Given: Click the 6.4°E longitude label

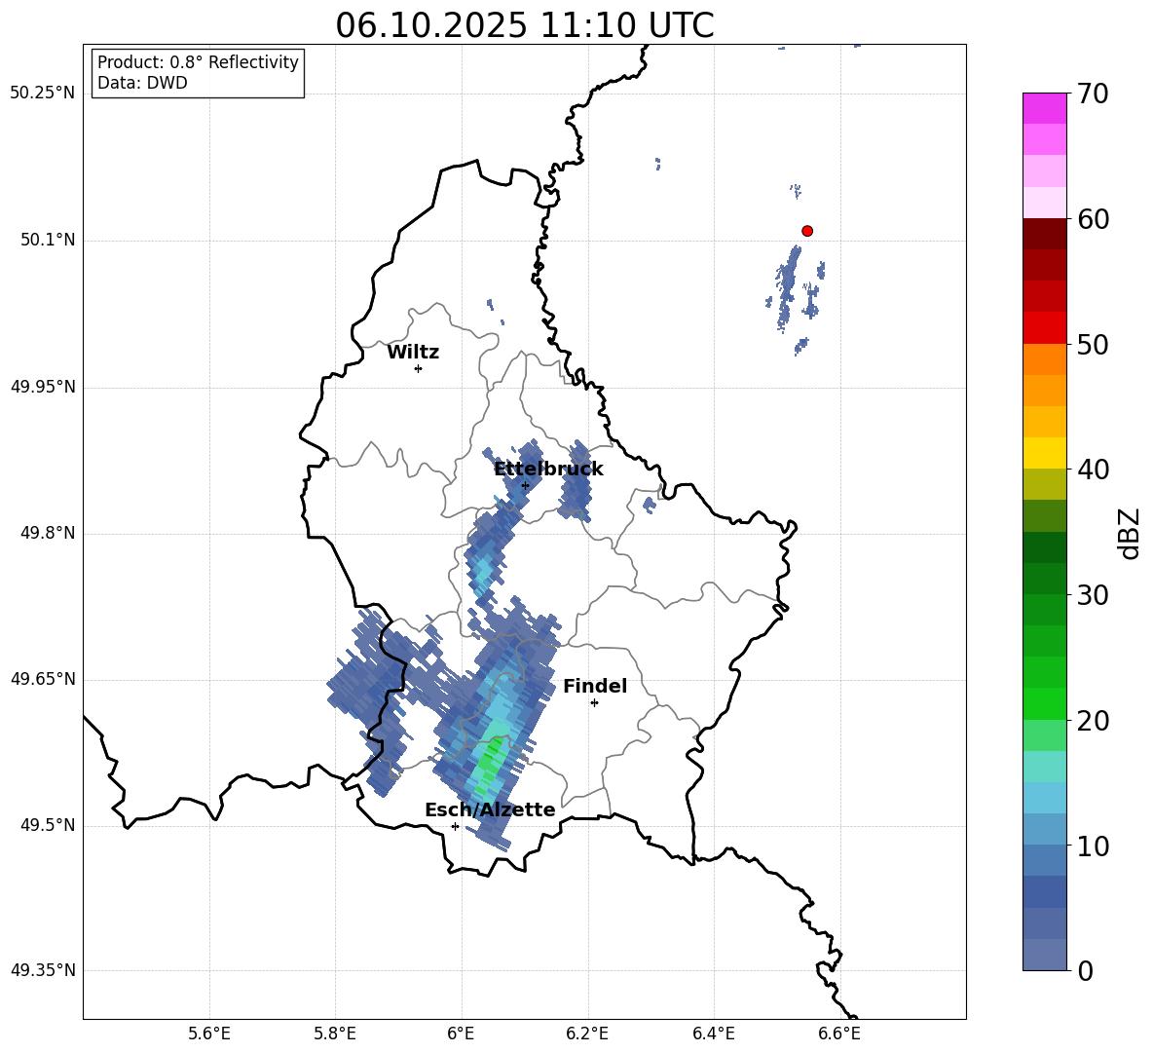Looking at the screenshot, I should click(713, 1034).
